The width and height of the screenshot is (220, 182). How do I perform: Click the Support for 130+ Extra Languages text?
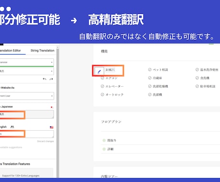21,176
